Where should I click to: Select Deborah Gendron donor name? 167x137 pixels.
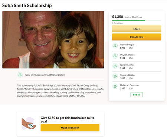(130, 85)
